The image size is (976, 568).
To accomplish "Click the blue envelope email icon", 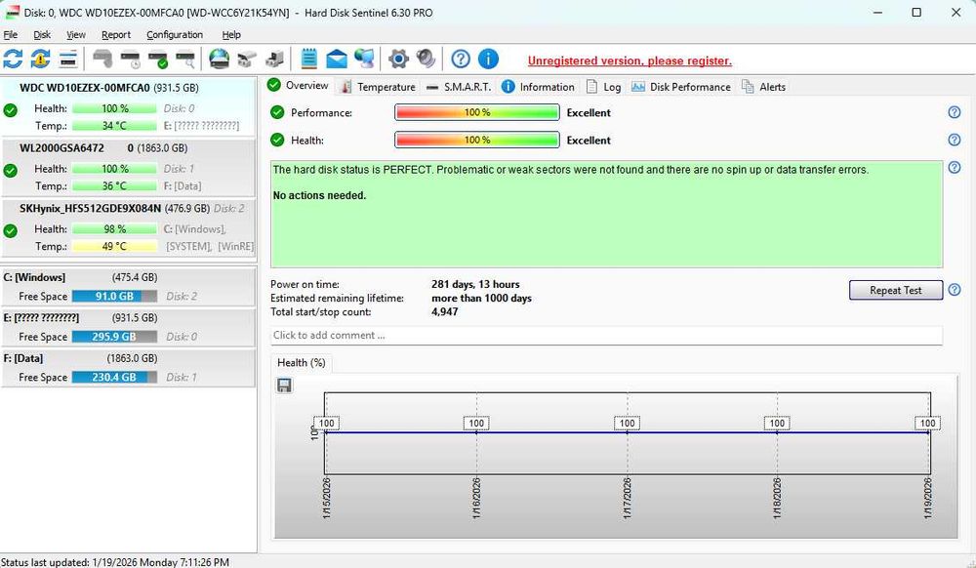I will pyautogui.click(x=337, y=60).
